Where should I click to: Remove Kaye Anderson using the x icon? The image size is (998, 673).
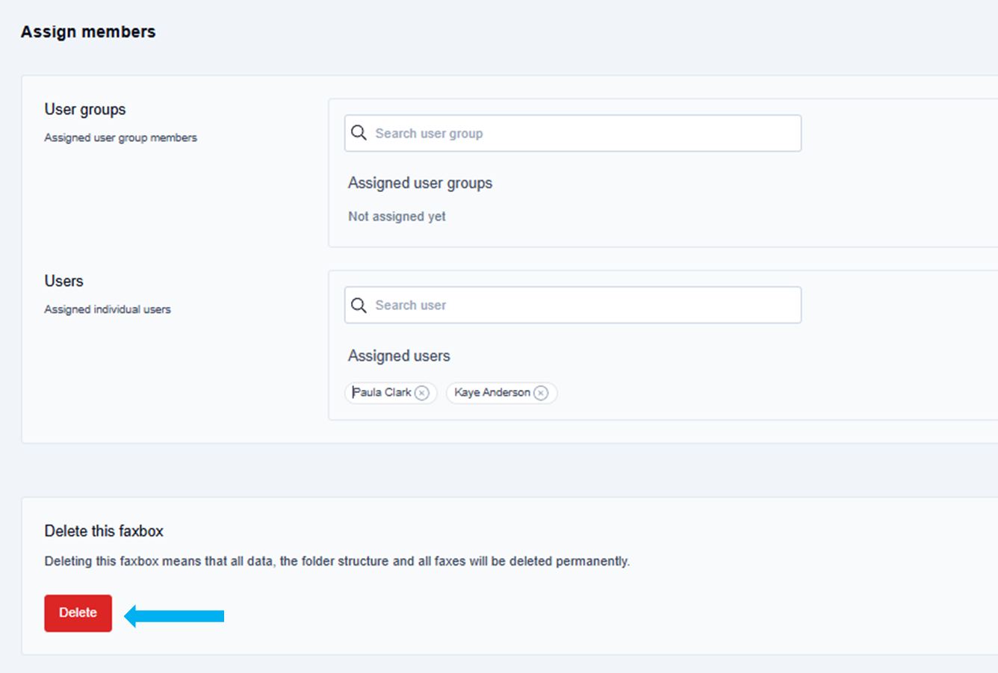pos(541,393)
